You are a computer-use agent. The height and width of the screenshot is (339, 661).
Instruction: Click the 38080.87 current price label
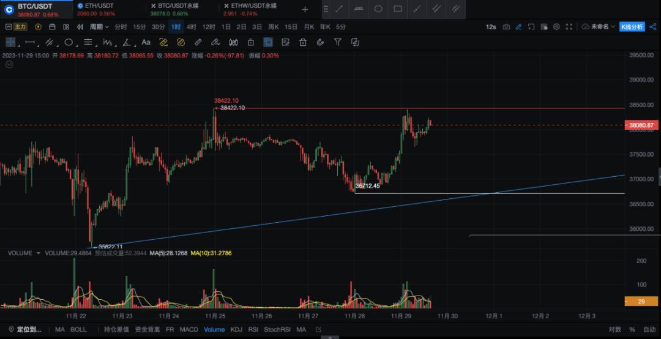(x=641, y=125)
